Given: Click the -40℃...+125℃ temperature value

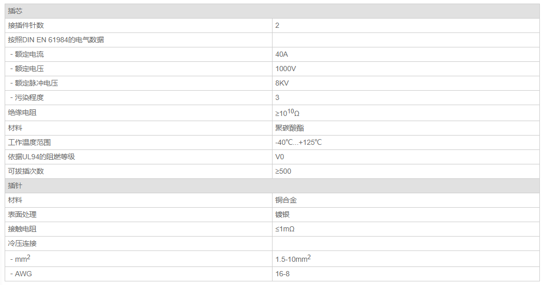Looking at the screenshot, I should coord(298,142).
